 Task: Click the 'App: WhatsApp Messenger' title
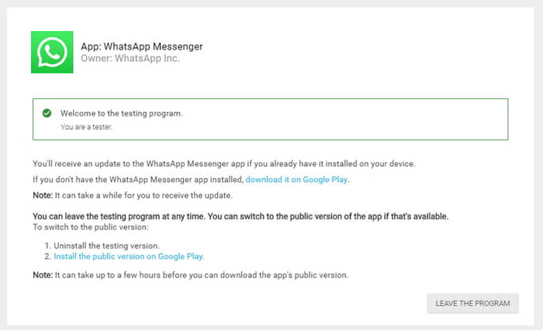(141, 46)
